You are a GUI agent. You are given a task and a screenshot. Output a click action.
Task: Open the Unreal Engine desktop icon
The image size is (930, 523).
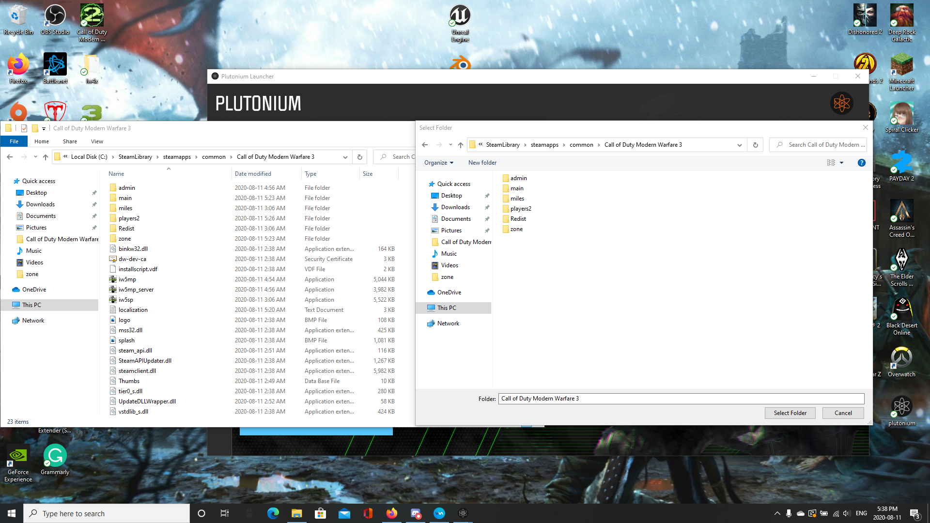point(460,23)
